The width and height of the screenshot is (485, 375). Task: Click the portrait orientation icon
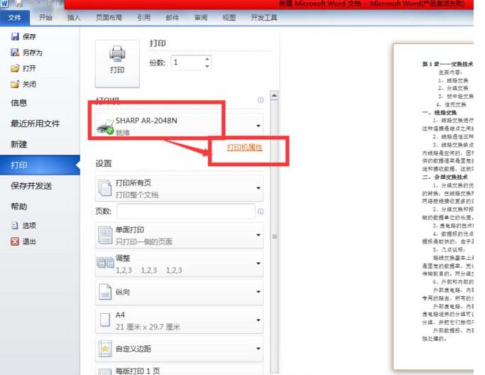(x=105, y=292)
